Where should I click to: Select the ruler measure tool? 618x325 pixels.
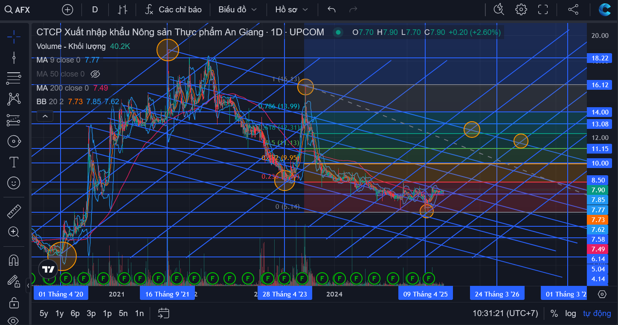tap(14, 211)
